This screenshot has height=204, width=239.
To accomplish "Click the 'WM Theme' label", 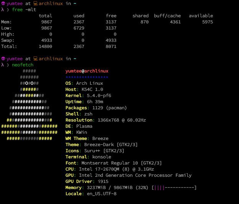I will (76, 138).
